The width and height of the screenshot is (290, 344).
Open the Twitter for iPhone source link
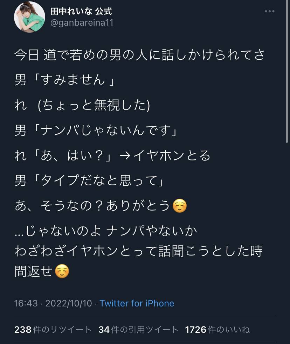(137, 303)
